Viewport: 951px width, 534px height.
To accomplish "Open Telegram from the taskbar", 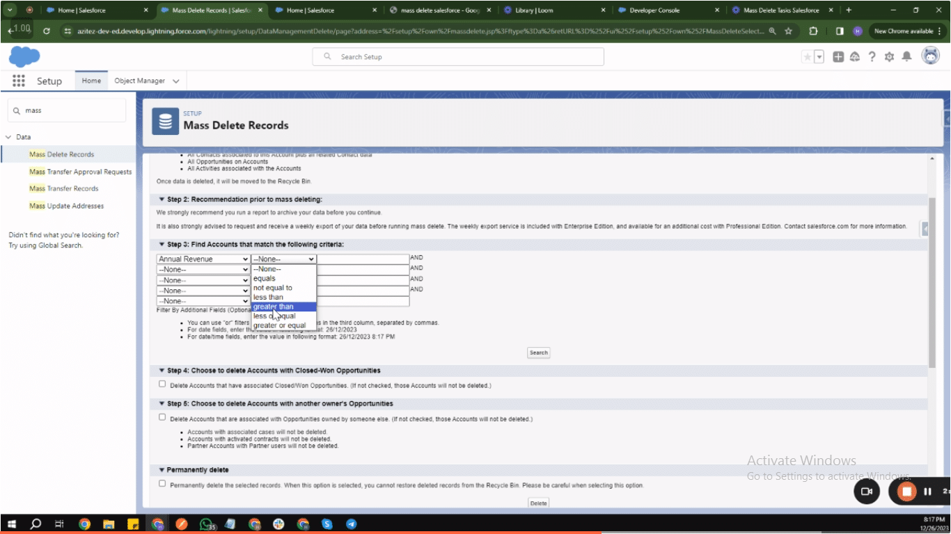I will [351, 524].
